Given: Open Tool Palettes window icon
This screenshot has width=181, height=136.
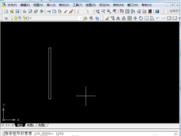Looking at the screenshot, I should click(x=133, y=11).
